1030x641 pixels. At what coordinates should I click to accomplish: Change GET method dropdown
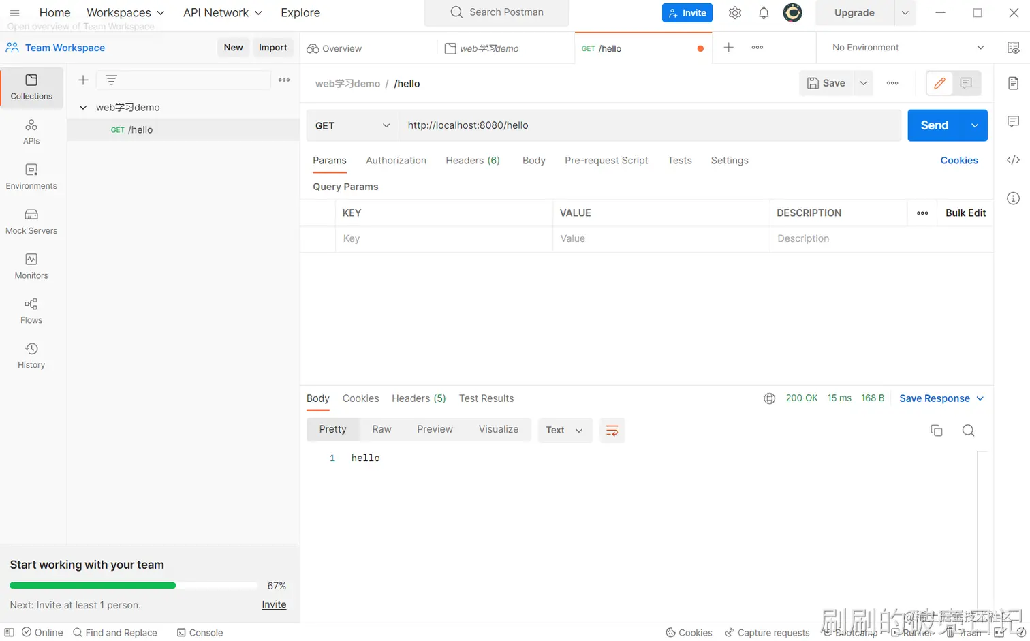pyautogui.click(x=352, y=125)
